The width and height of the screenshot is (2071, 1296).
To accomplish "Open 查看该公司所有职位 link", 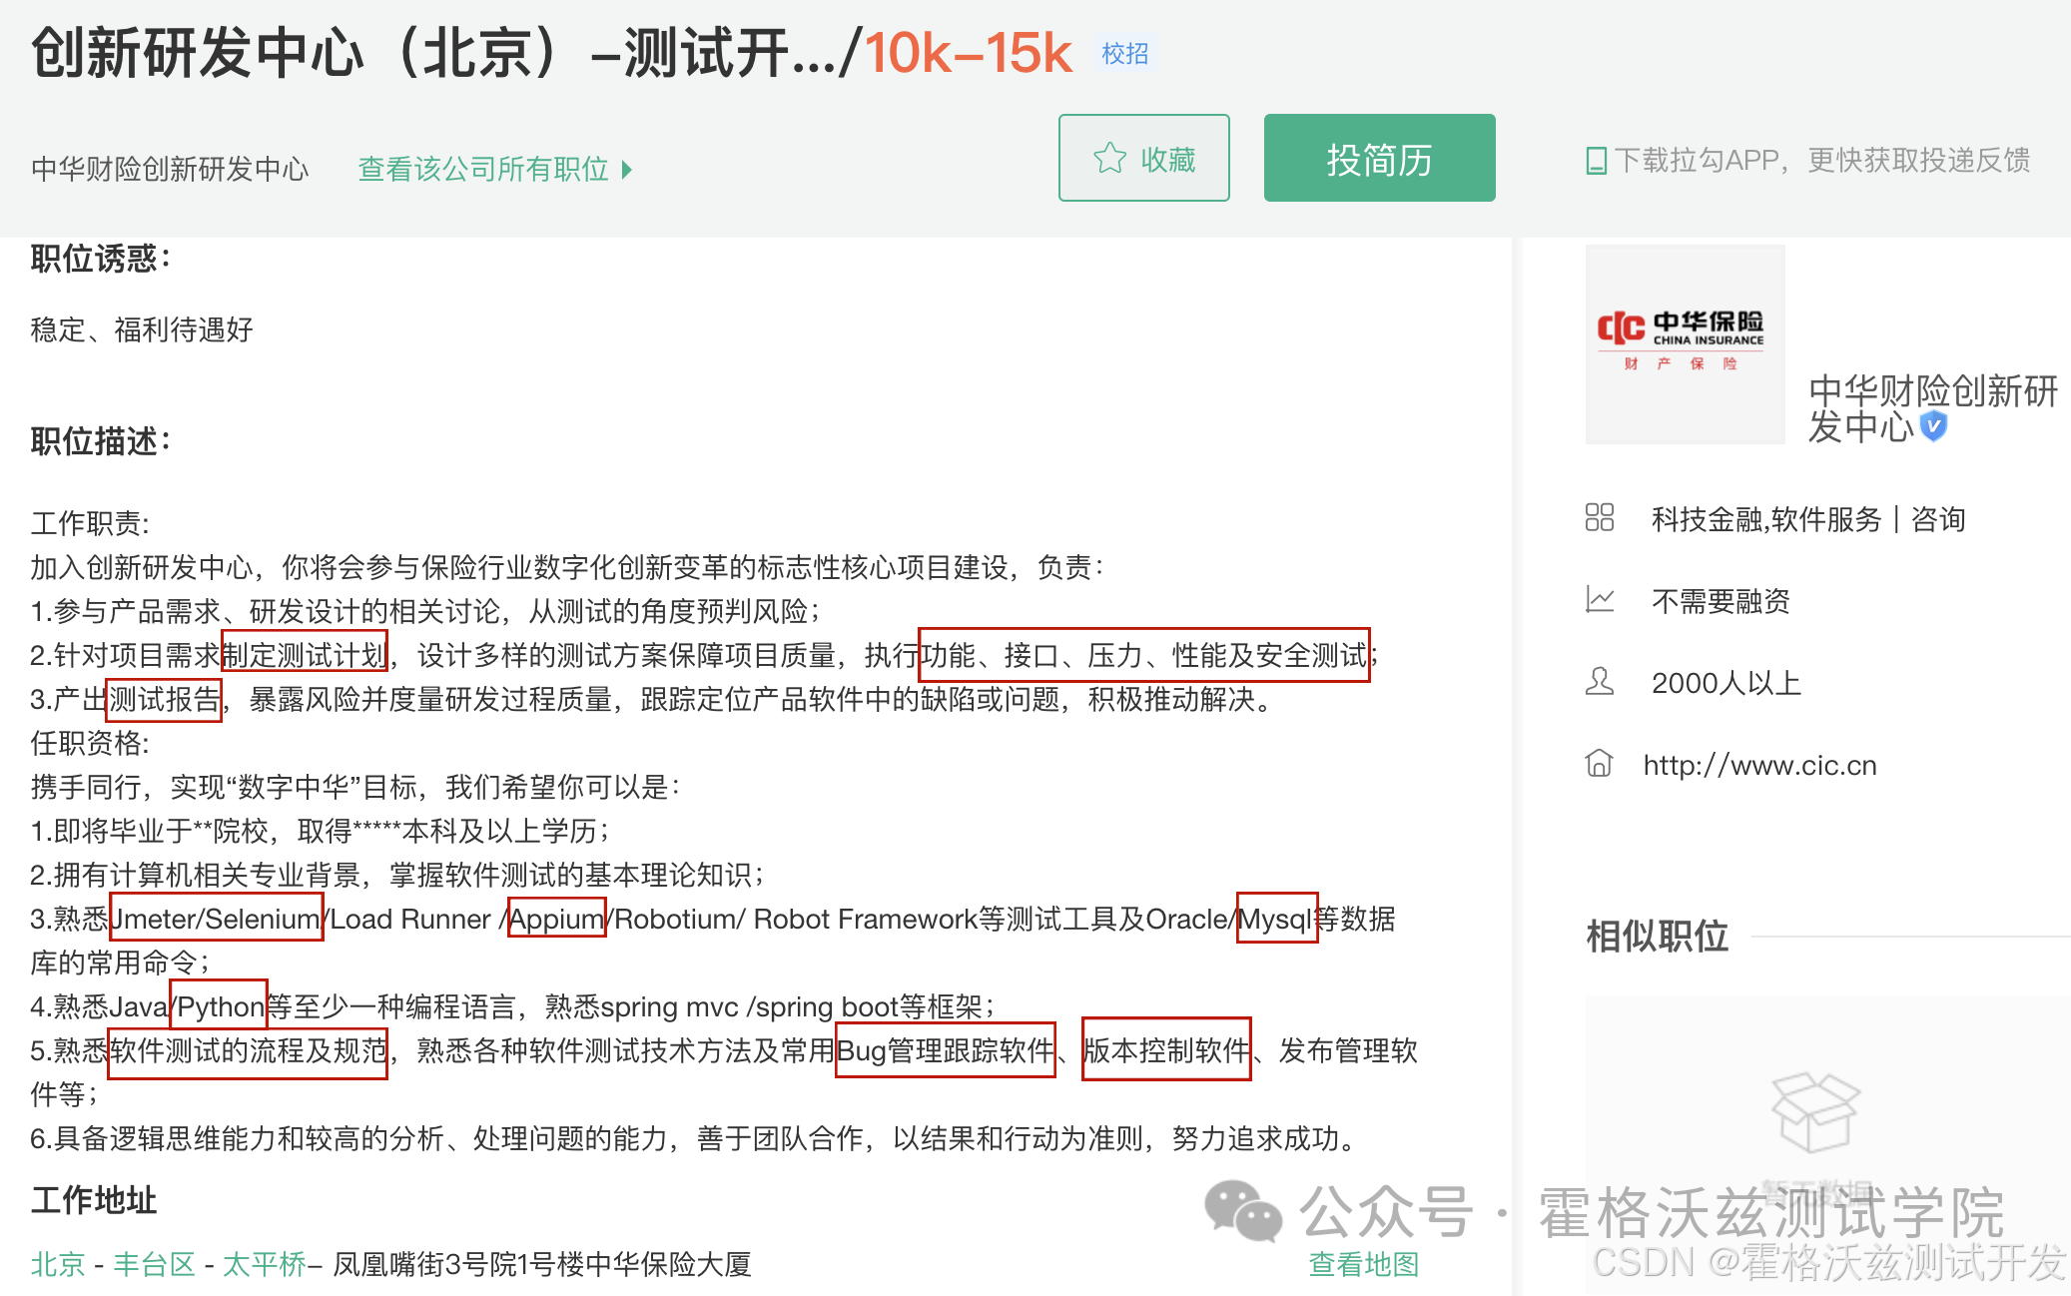I will coord(483,169).
